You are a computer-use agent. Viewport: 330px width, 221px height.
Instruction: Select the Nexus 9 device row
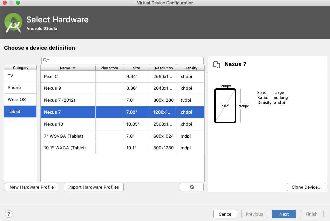[x=123, y=88]
